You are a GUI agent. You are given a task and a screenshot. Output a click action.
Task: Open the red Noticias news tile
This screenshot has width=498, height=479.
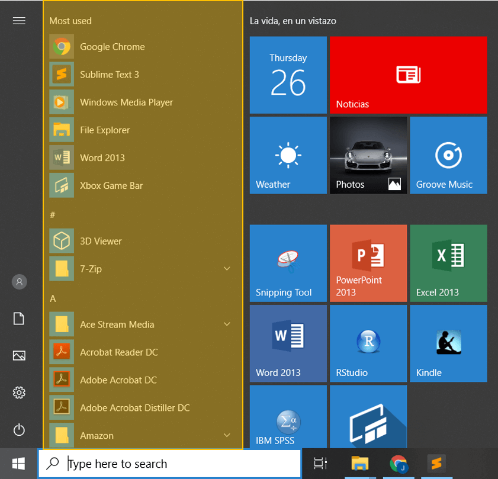(x=409, y=75)
